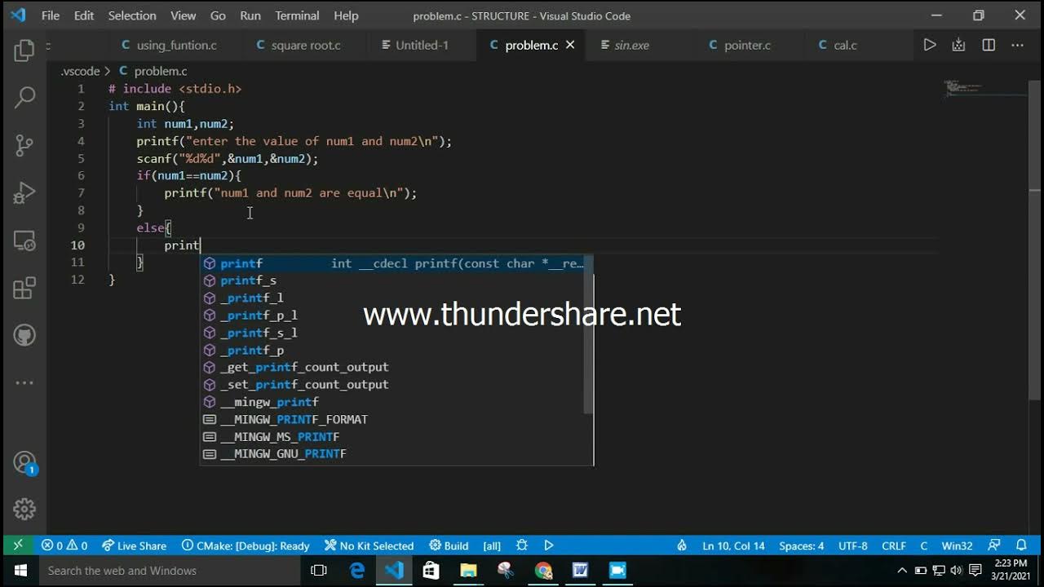Image resolution: width=1044 pixels, height=587 pixels.
Task: Open the Edit menu
Action: [x=84, y=15]
